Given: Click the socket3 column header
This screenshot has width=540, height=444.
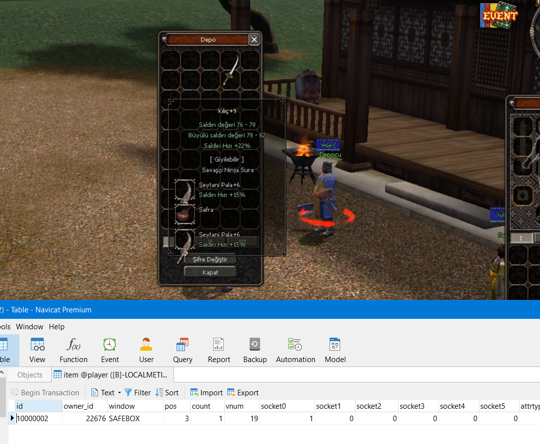Looking at the screenshot, I should 419,406.
